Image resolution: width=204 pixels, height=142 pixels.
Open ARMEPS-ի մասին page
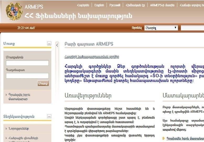(x=162, y=5)
